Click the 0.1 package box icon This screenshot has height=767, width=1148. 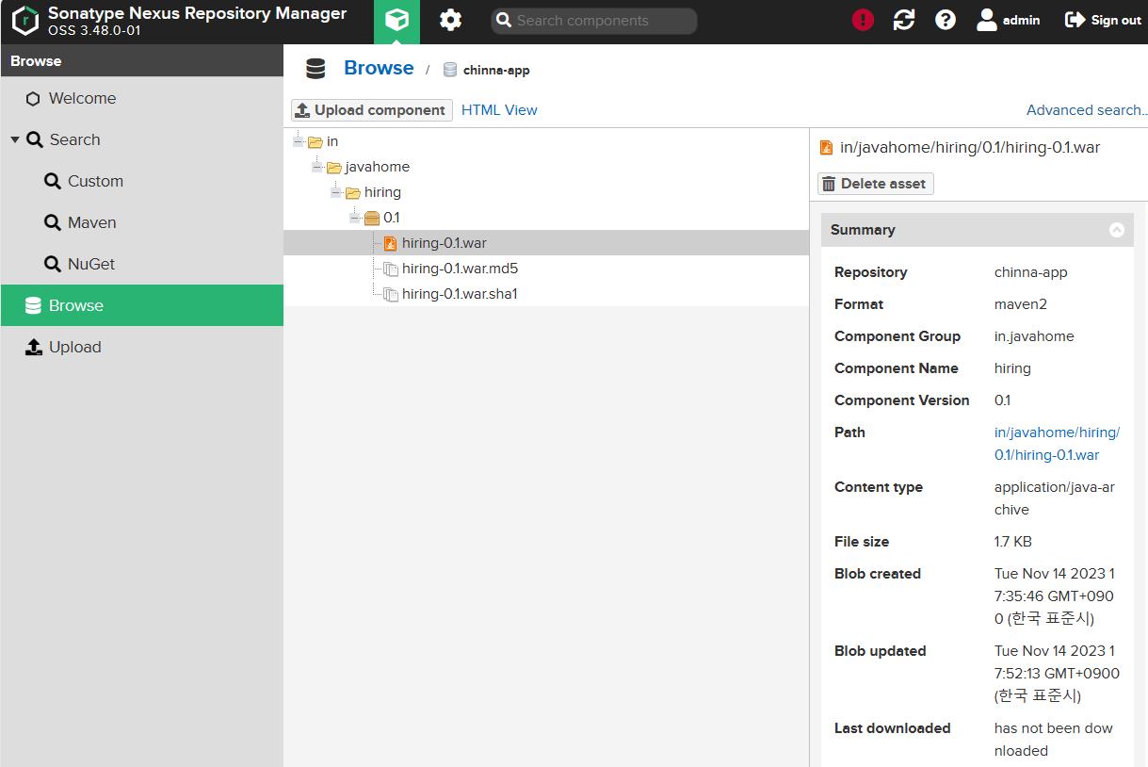(x=372, y=218)
